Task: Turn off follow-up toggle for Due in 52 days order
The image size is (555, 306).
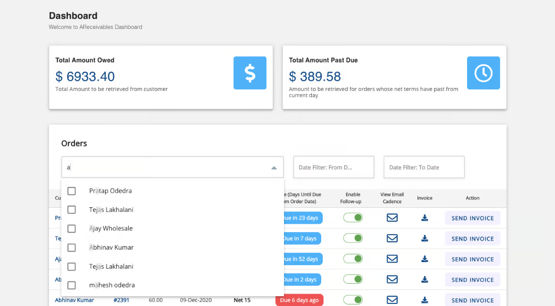Action: pyautogui.click(x=353, y=259)
